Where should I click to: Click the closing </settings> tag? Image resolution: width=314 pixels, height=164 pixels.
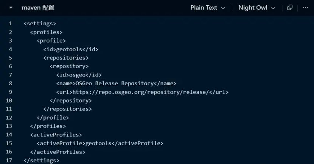[41, 160]
